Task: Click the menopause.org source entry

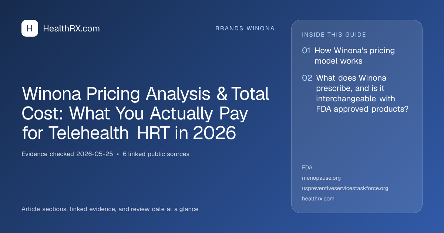Action: (x=321, y=178)
